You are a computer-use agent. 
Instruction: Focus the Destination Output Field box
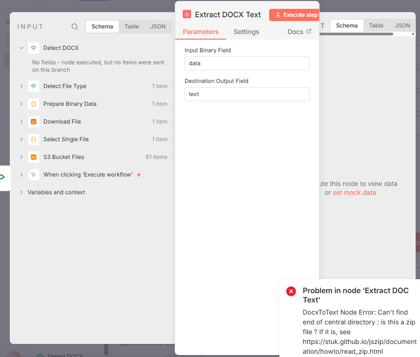coord(247,94)
